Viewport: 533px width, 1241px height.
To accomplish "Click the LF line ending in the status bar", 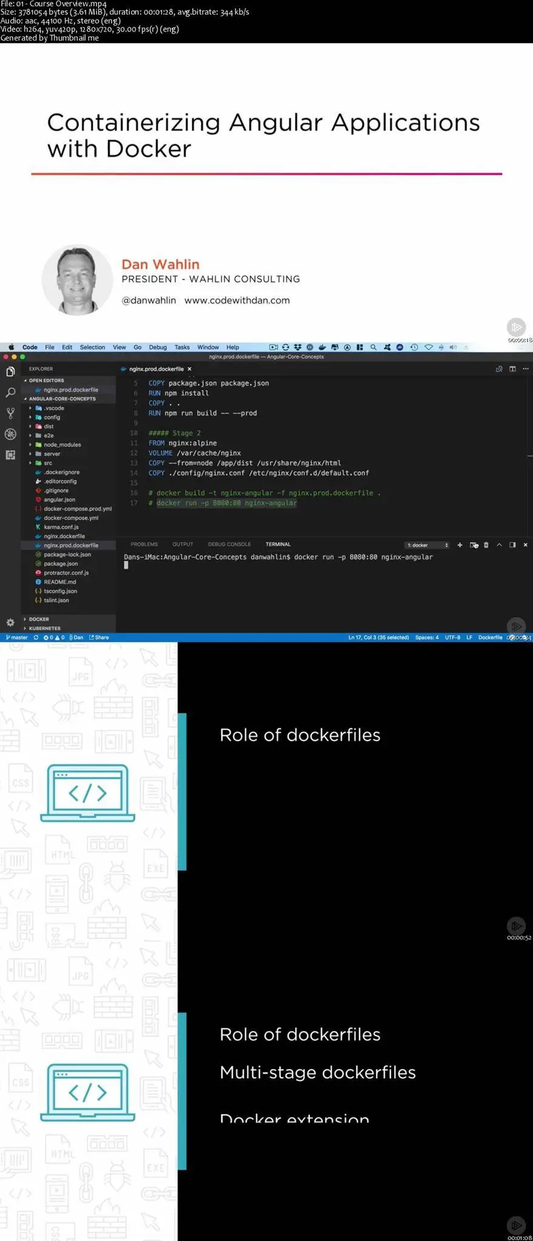I will pos(469,637).
